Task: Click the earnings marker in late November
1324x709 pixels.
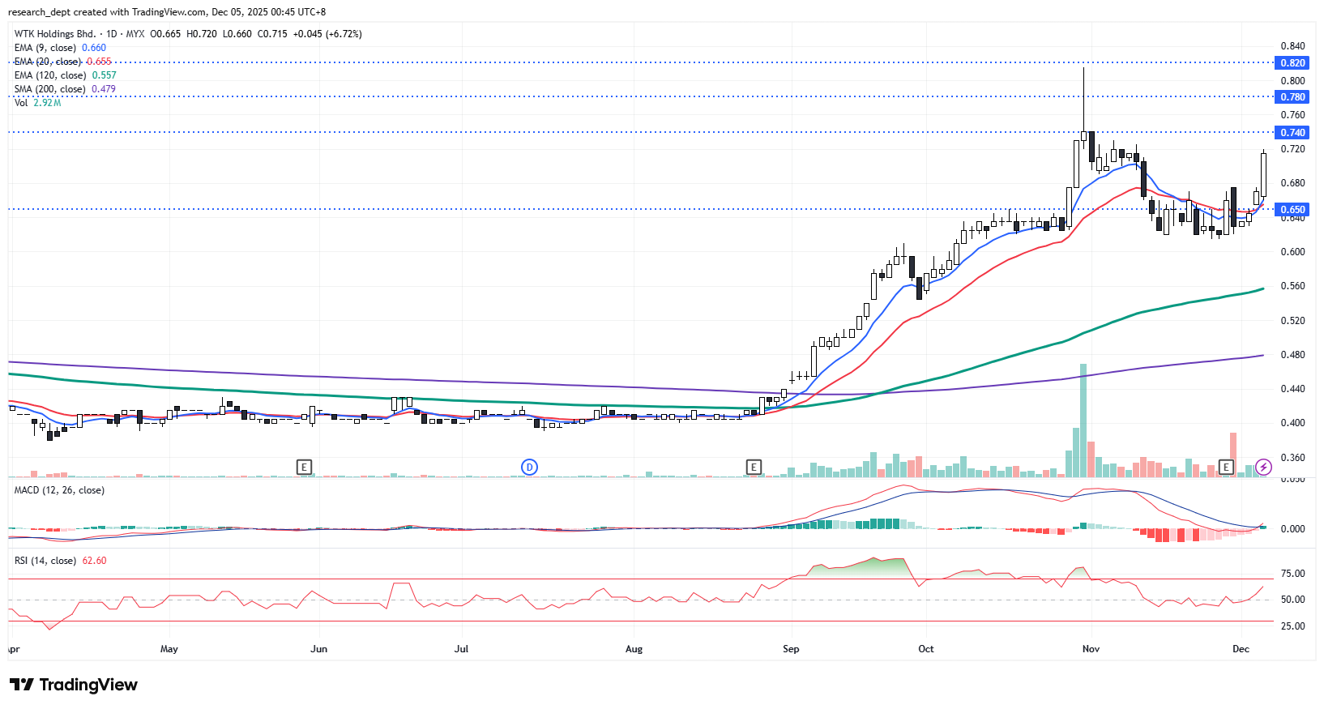Action: pyautogui.click(x=1226, y=467)
